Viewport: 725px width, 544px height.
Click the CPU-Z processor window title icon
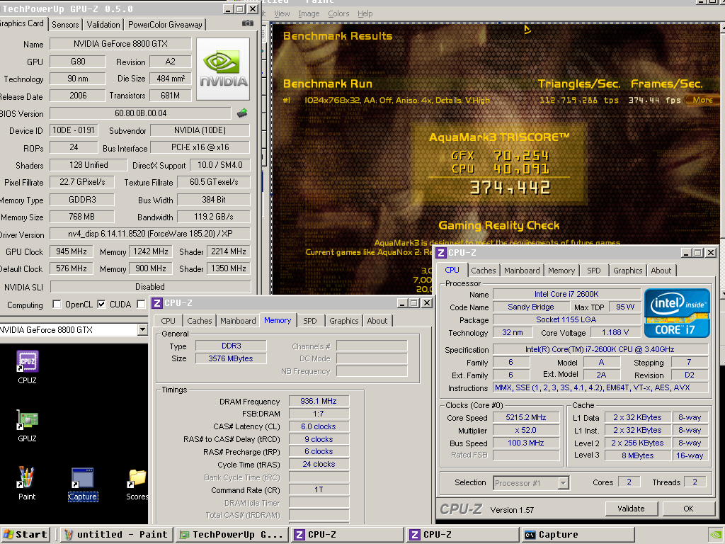click(441, 253)
